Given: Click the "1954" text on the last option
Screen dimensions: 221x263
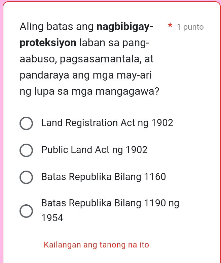Looking at the screenshot, I should coord(52,218).
